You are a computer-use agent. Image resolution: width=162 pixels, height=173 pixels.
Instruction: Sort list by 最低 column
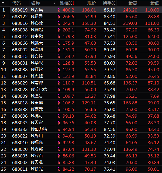click(155, 3)
